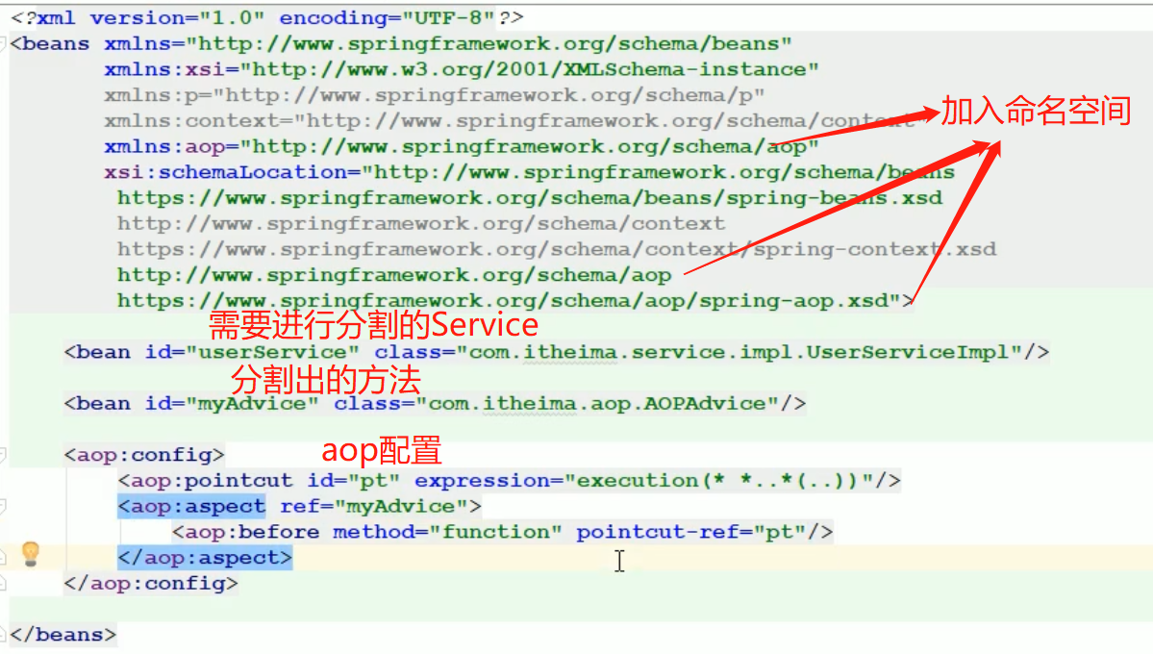Screen dimensions: 1153x654
Task: Click the opening aop:config tag
Action: tap(144, 455)
